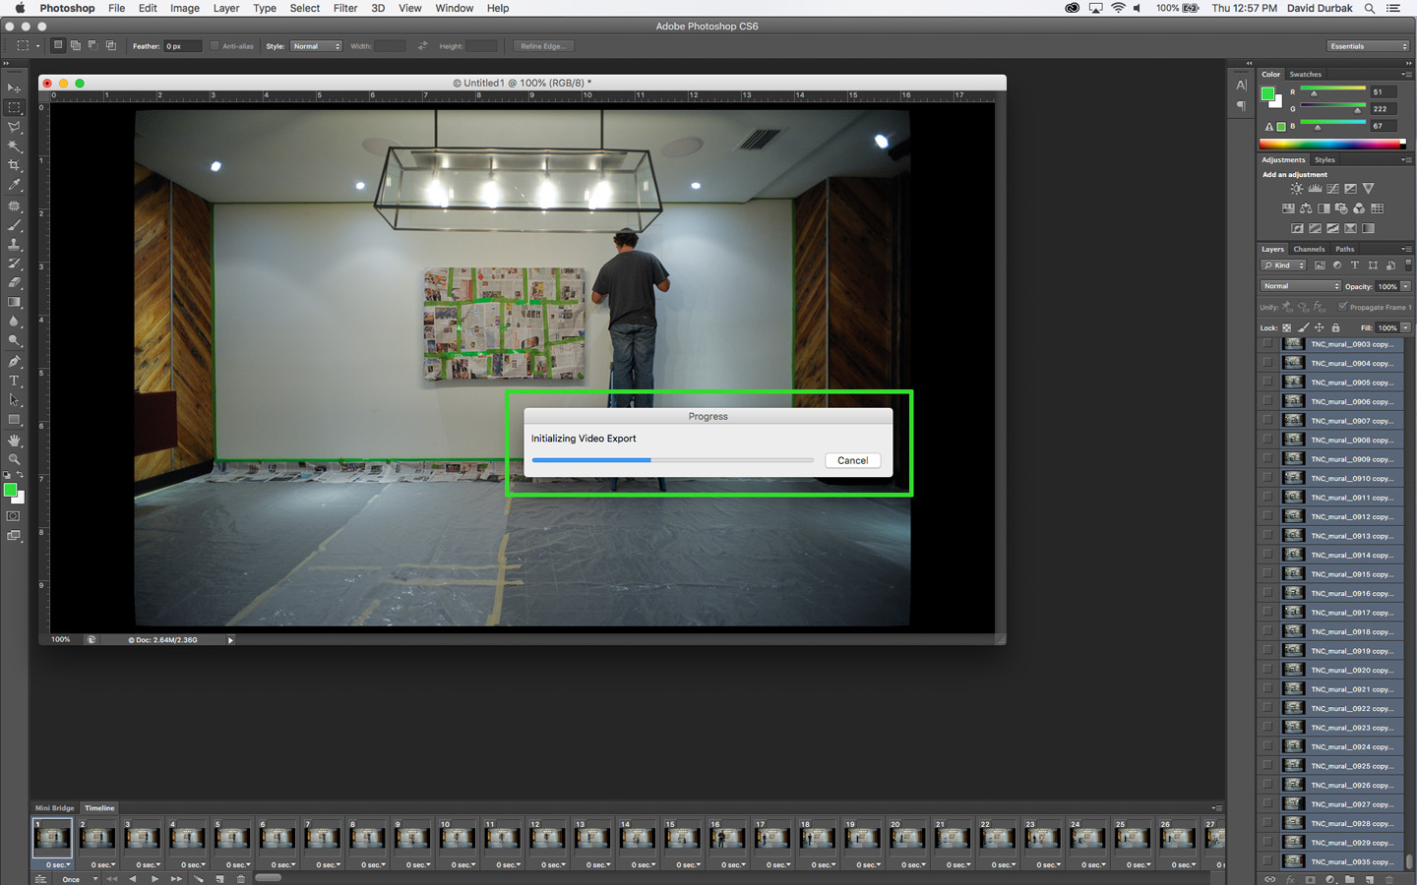Viewport: 1417px width, 885px height.
Task: Open the blend mode dropdown showing Normal
Action: 1299,285
